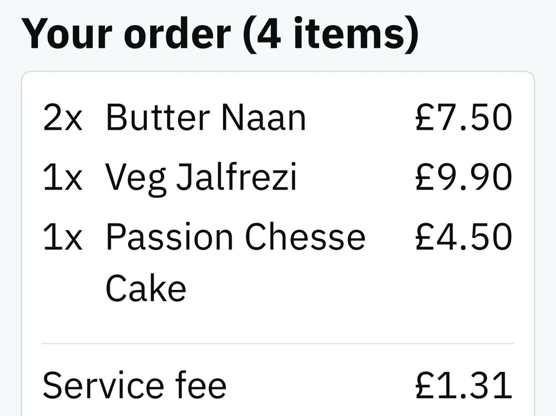Click the 1x quantity beside Veg Jalfrezi
This screenshot has width=556, height=416.
click(63, 178)
